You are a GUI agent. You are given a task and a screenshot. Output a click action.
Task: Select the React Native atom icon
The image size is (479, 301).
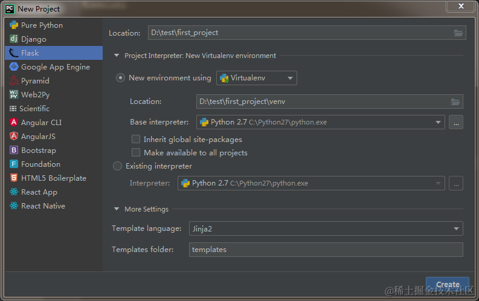(14, 206)
